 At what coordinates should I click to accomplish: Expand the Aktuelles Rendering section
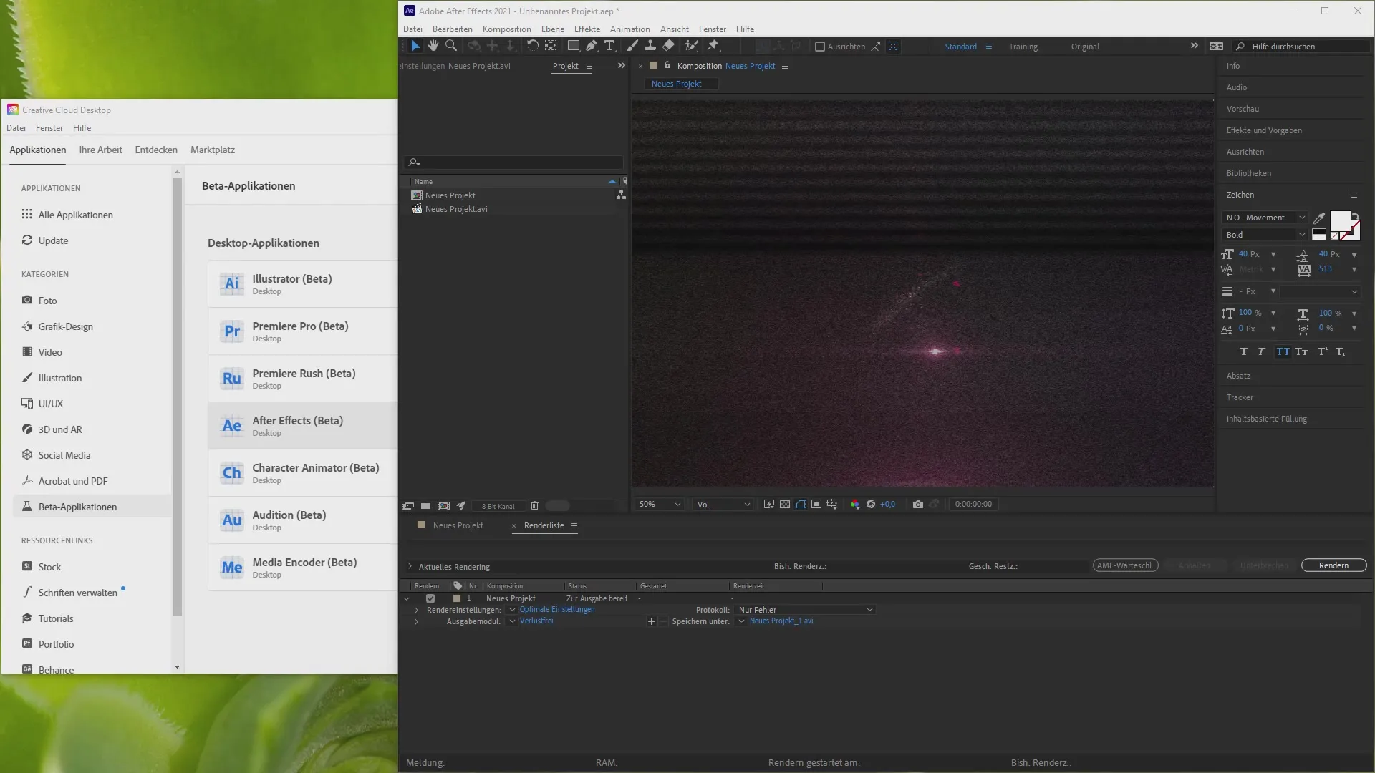pos(410,566)
